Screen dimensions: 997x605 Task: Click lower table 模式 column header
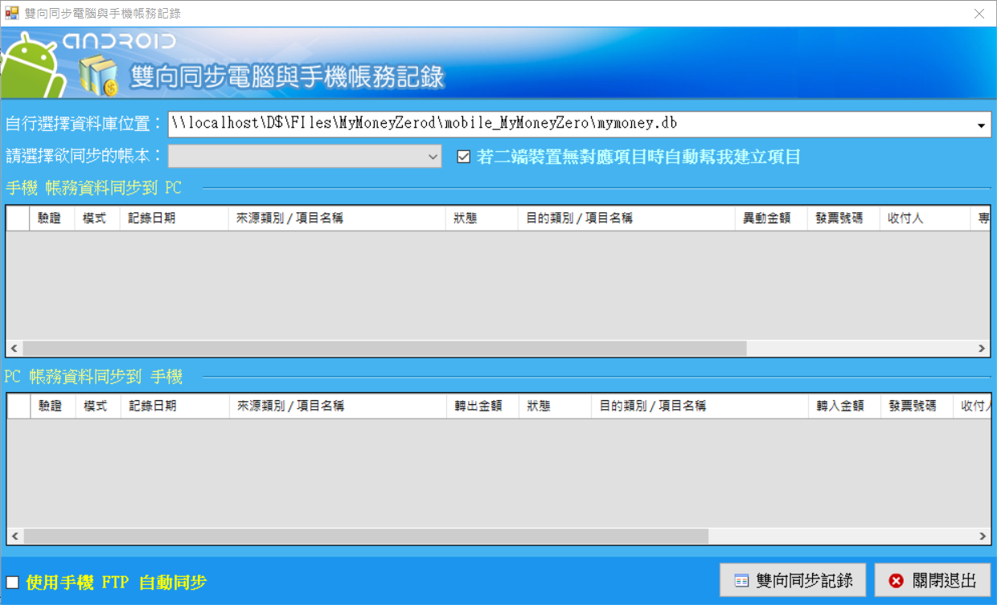coord(97,407)
